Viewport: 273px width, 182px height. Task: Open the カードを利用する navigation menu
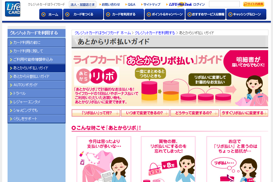(124, 14)
